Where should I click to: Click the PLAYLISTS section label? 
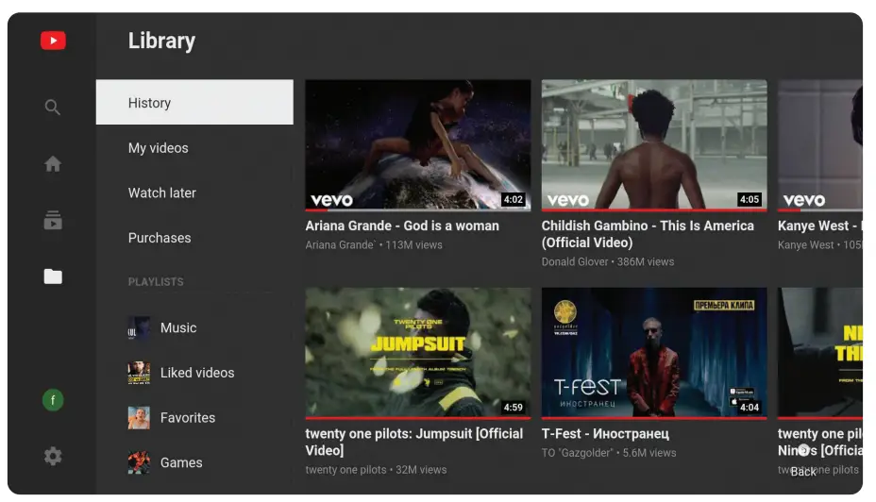coord(156,282)
